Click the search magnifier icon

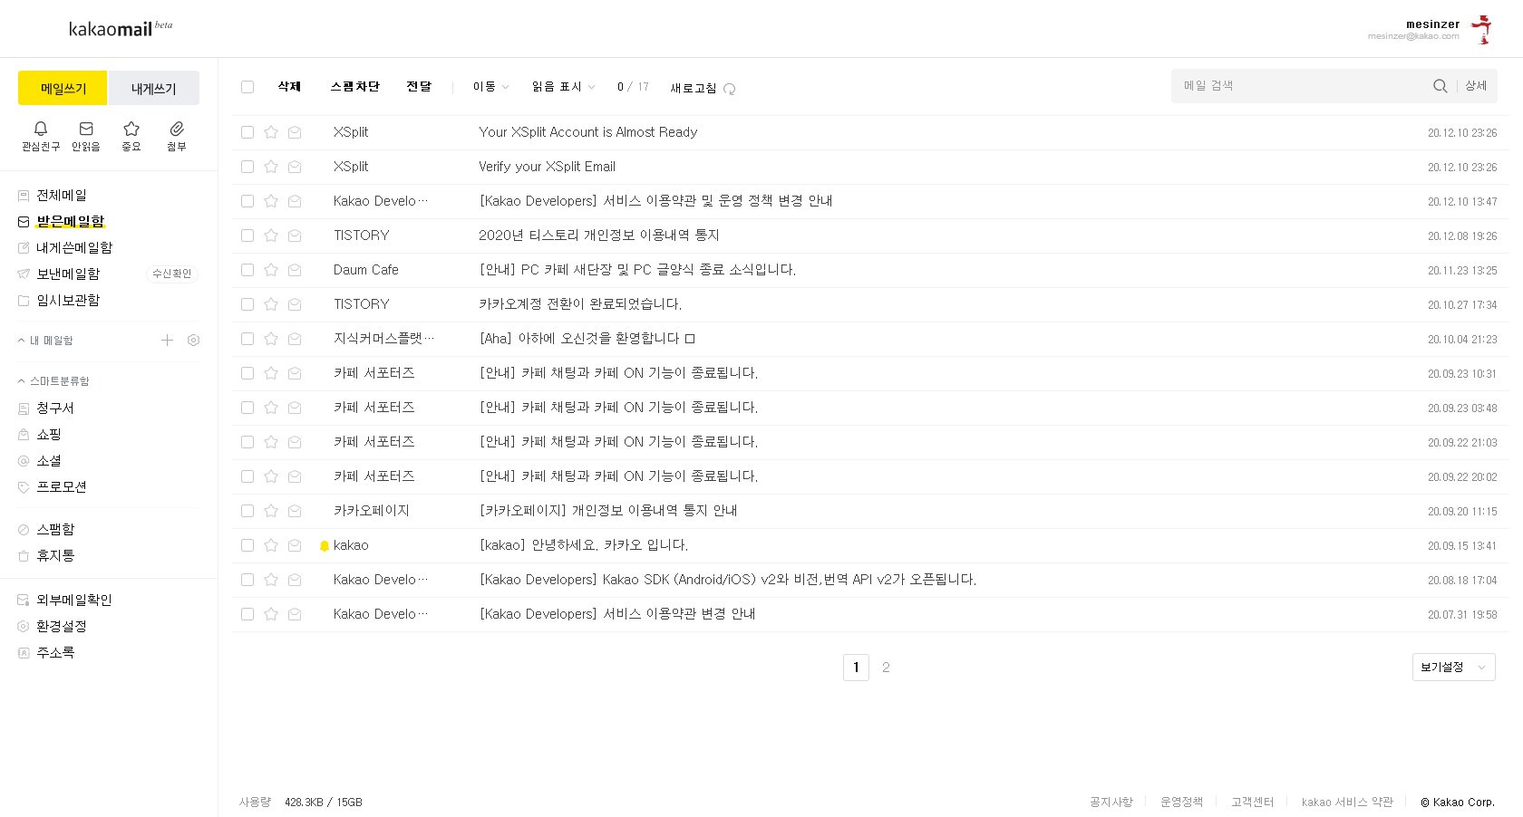(1440, 86)
